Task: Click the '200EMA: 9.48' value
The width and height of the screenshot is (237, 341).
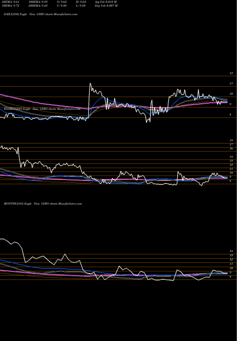Action: pyautogui.click(x=38, y=6)
